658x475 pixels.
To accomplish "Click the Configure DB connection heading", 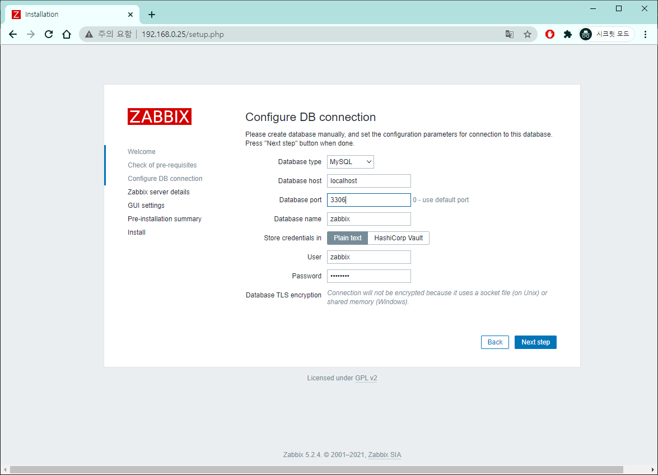I will 311,117.
